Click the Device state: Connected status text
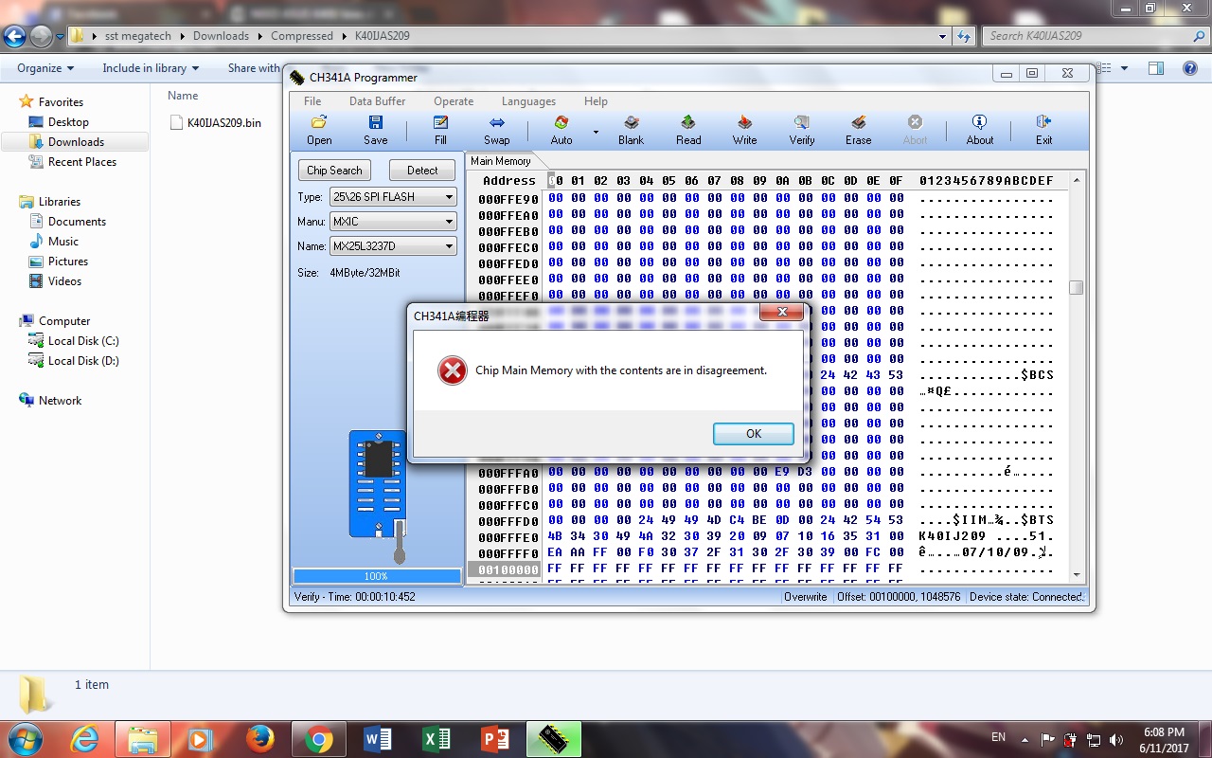The height and width of the screenshot is (758, 1212). 1025,597
